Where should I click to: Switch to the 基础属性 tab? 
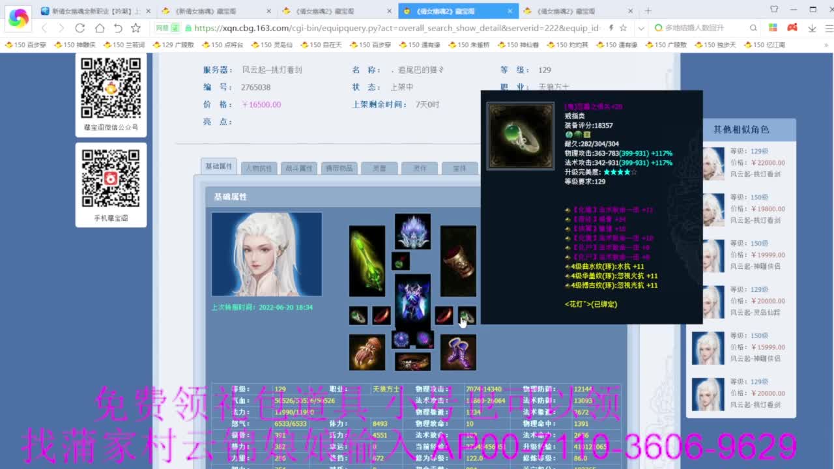[x=219, y=166]
